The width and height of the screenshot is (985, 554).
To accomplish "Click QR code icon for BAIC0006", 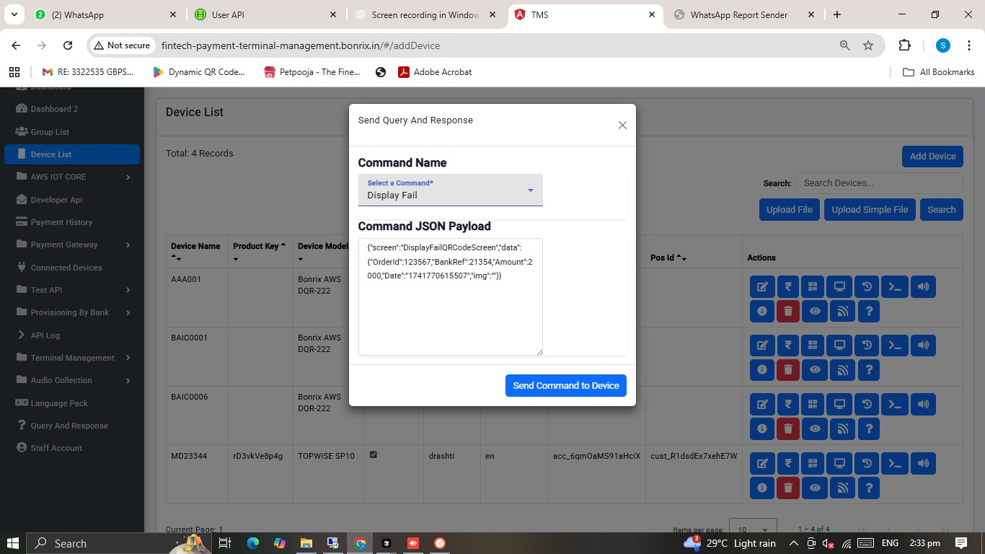I will click(x=813, y=405).
